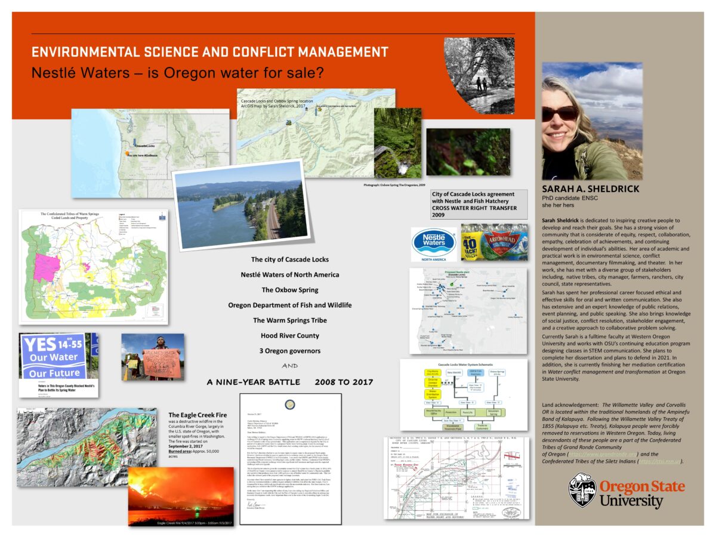The height and width of the screenshot is (537, 716).
Task: Expand the 'Cascade Locks Water System Schematic' diagram
Action: coord(465,365)
